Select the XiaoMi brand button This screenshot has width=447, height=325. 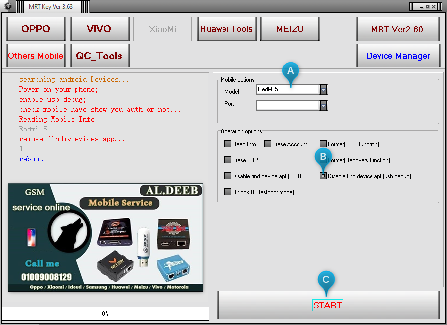pos(163,29)
